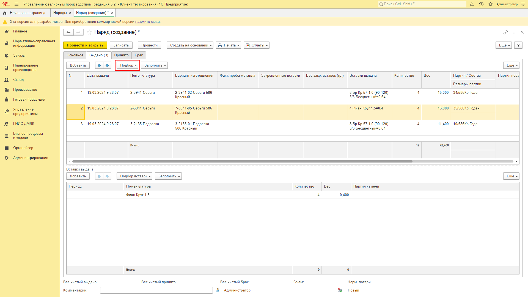This screenshot has width=528, height=297.
Task: Click the Заказы pie chart icon
Action: tap(7, 56)
